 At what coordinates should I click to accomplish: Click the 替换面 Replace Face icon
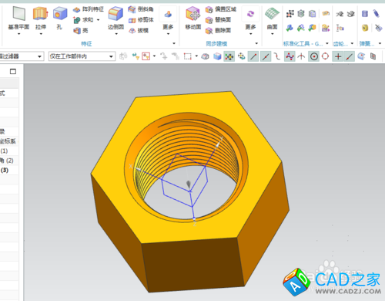point(218,20)
